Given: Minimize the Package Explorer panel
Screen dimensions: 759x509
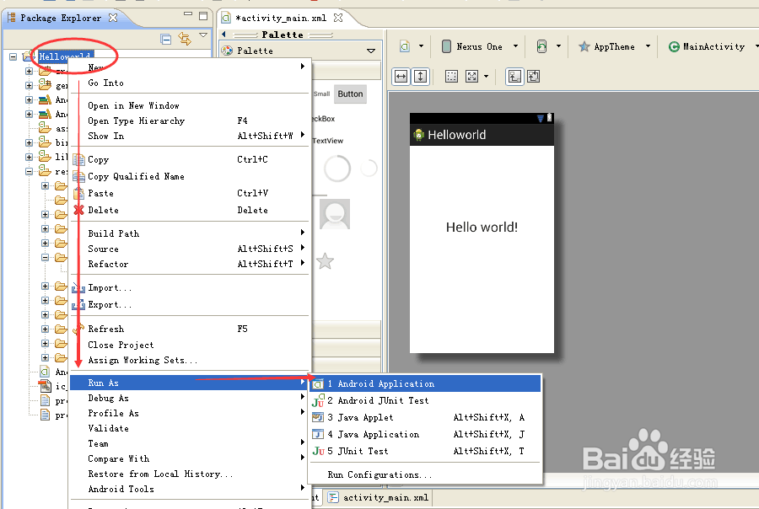Looking at the screenshot, I should tap(188, 14).
